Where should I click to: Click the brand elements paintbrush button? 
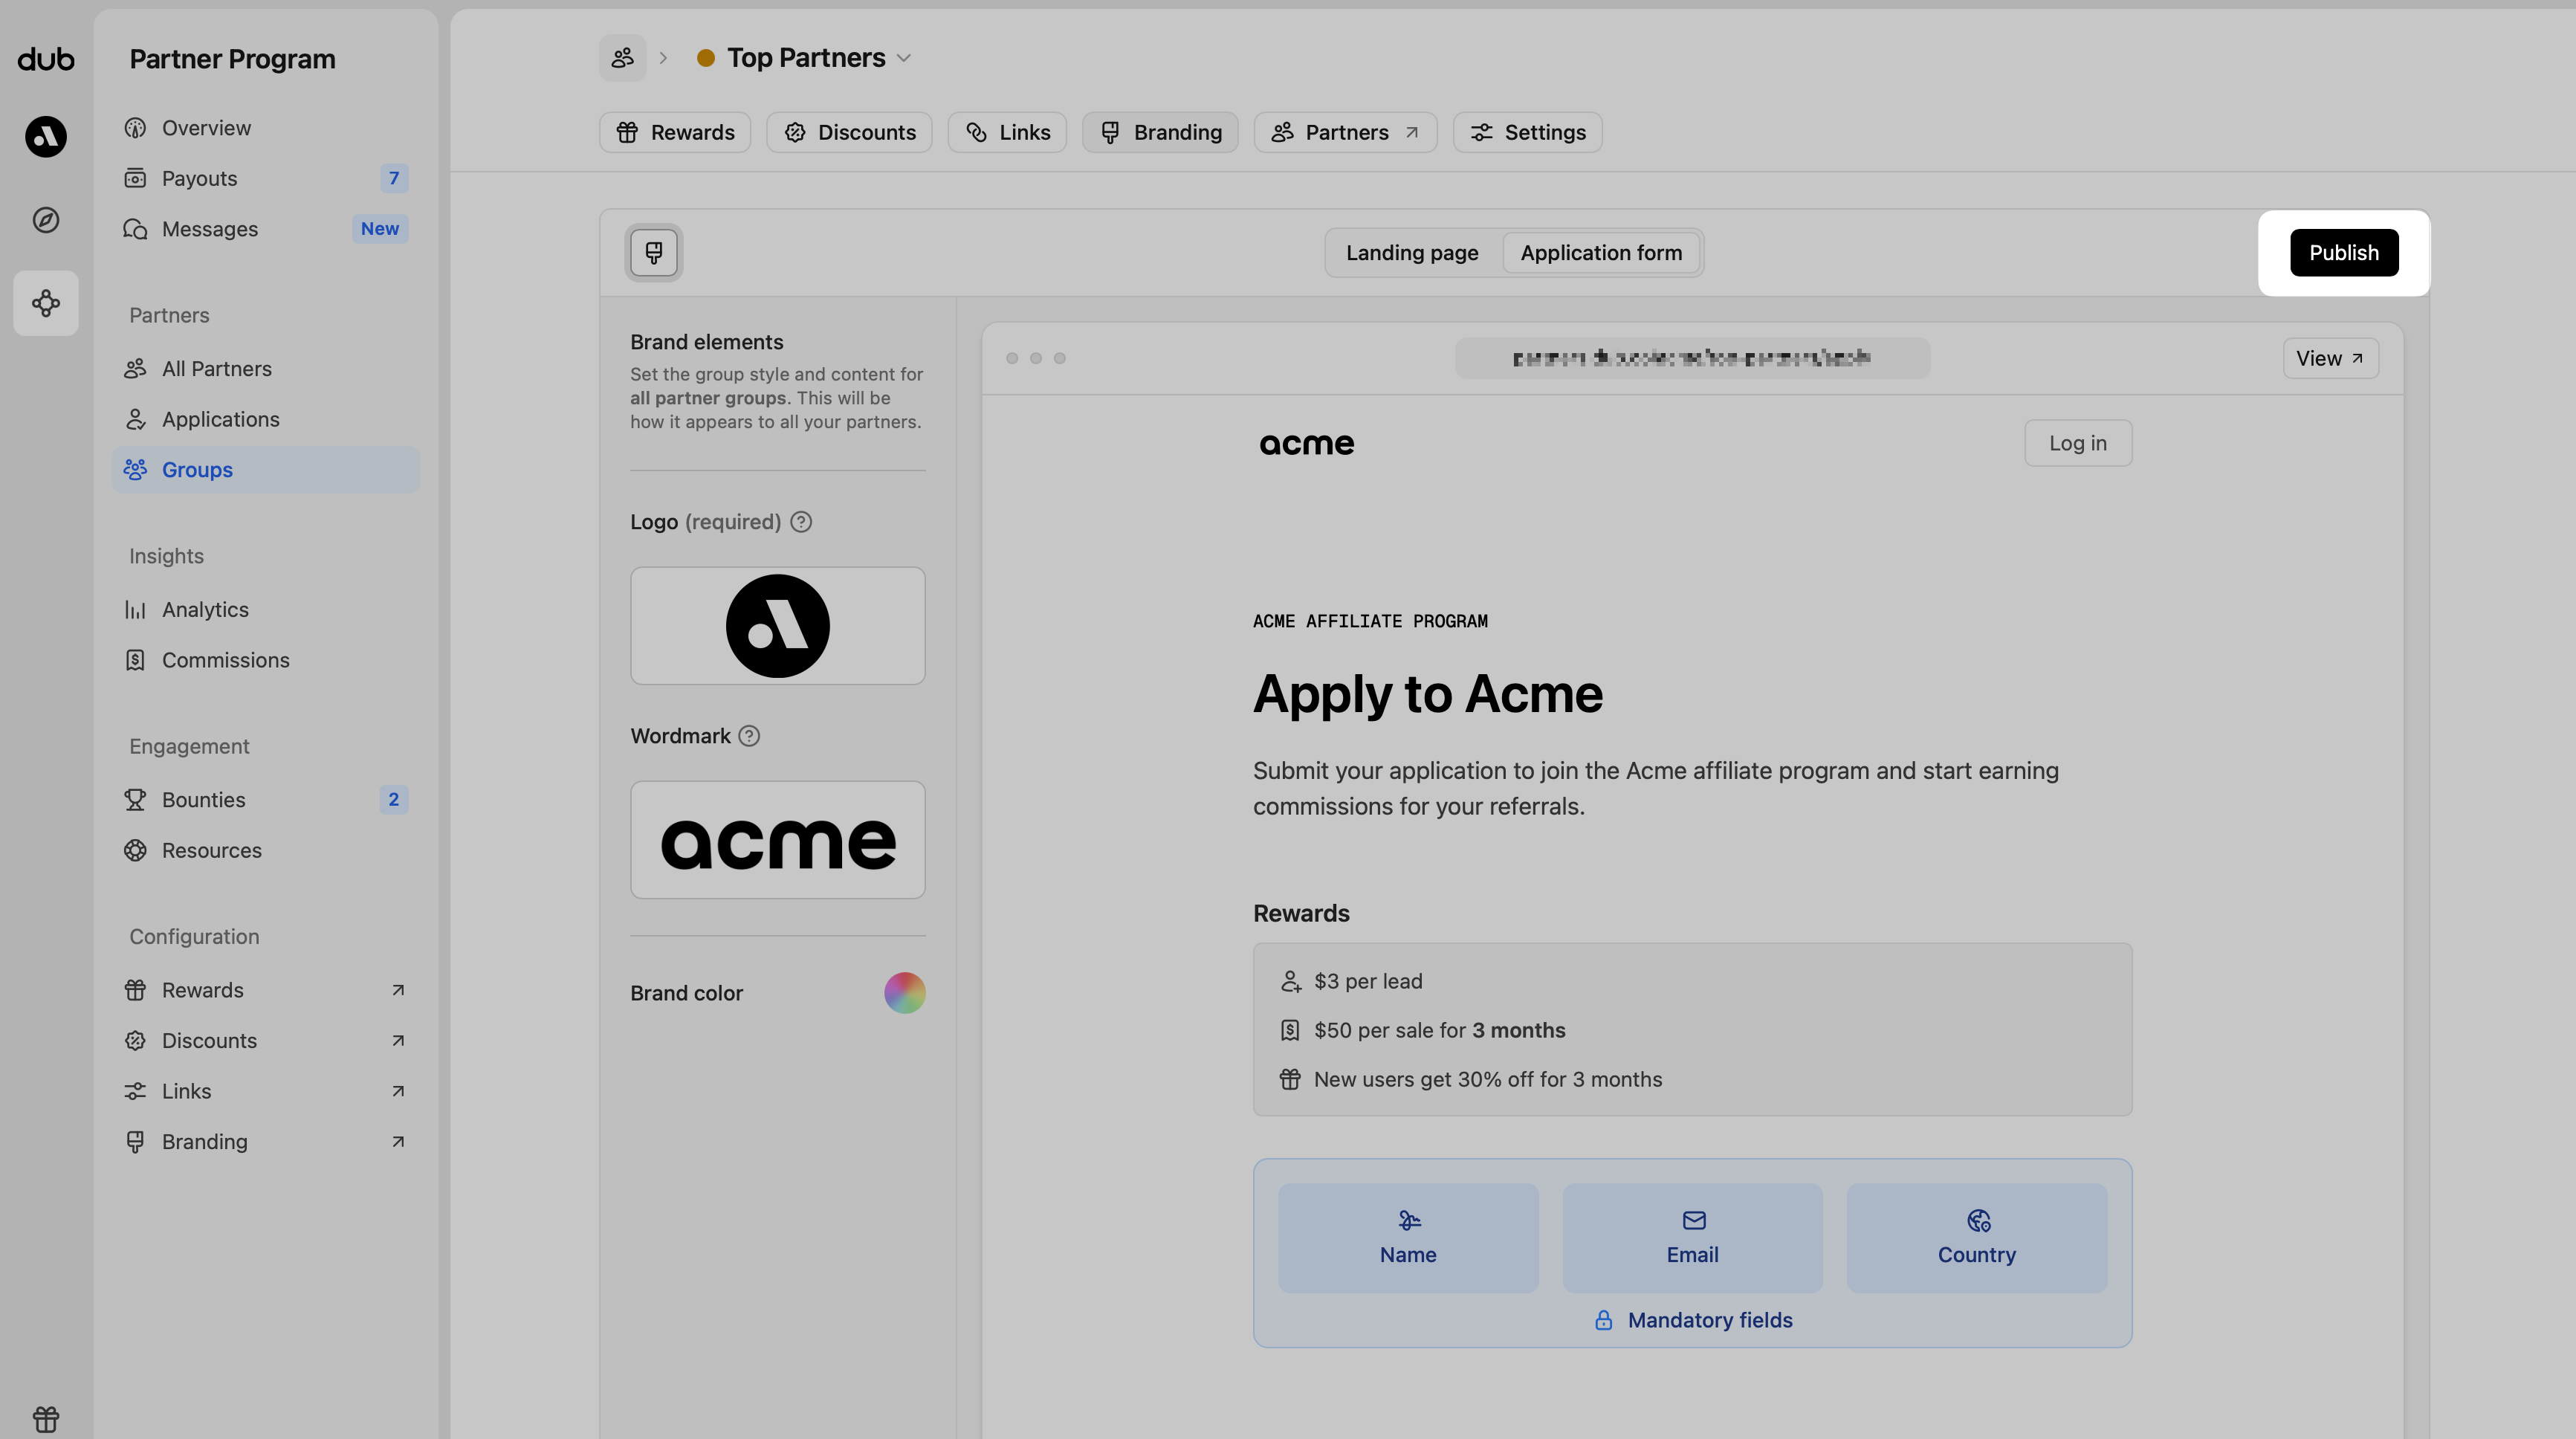pos(654,253)
